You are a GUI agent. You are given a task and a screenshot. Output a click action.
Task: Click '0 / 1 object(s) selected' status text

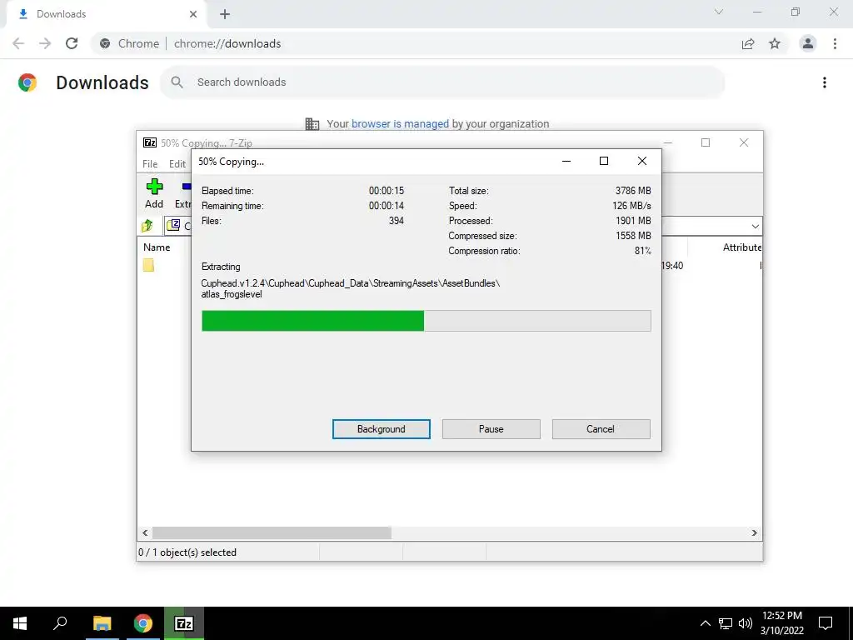187,552
